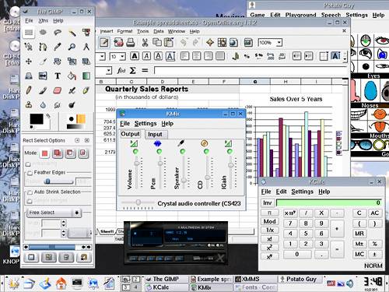Click the KMix balance horizontal slider

pos(138,202)
